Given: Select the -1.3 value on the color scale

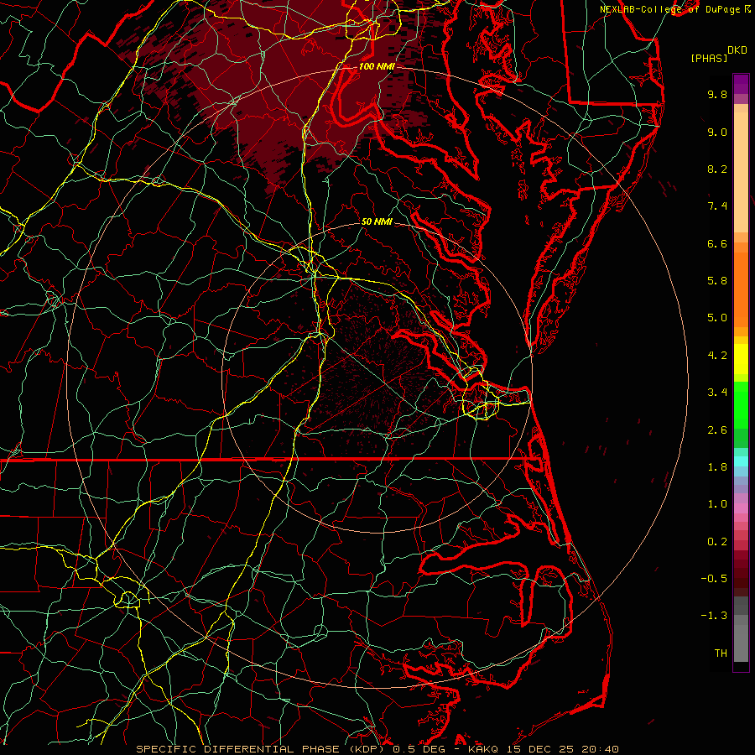Looking at the screenshot, I should [x=714, y=616].
